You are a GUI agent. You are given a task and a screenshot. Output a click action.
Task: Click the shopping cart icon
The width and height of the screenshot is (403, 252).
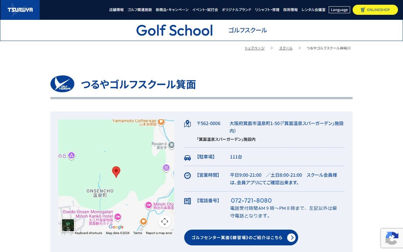(x=363, y=10)
